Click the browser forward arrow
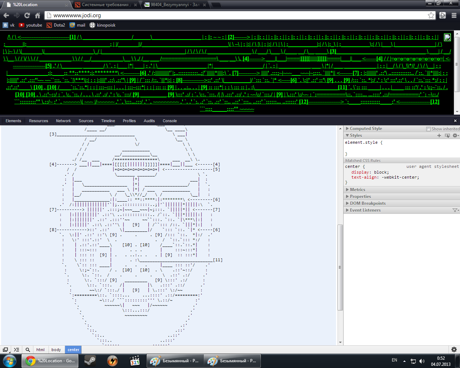 (17, 15)
